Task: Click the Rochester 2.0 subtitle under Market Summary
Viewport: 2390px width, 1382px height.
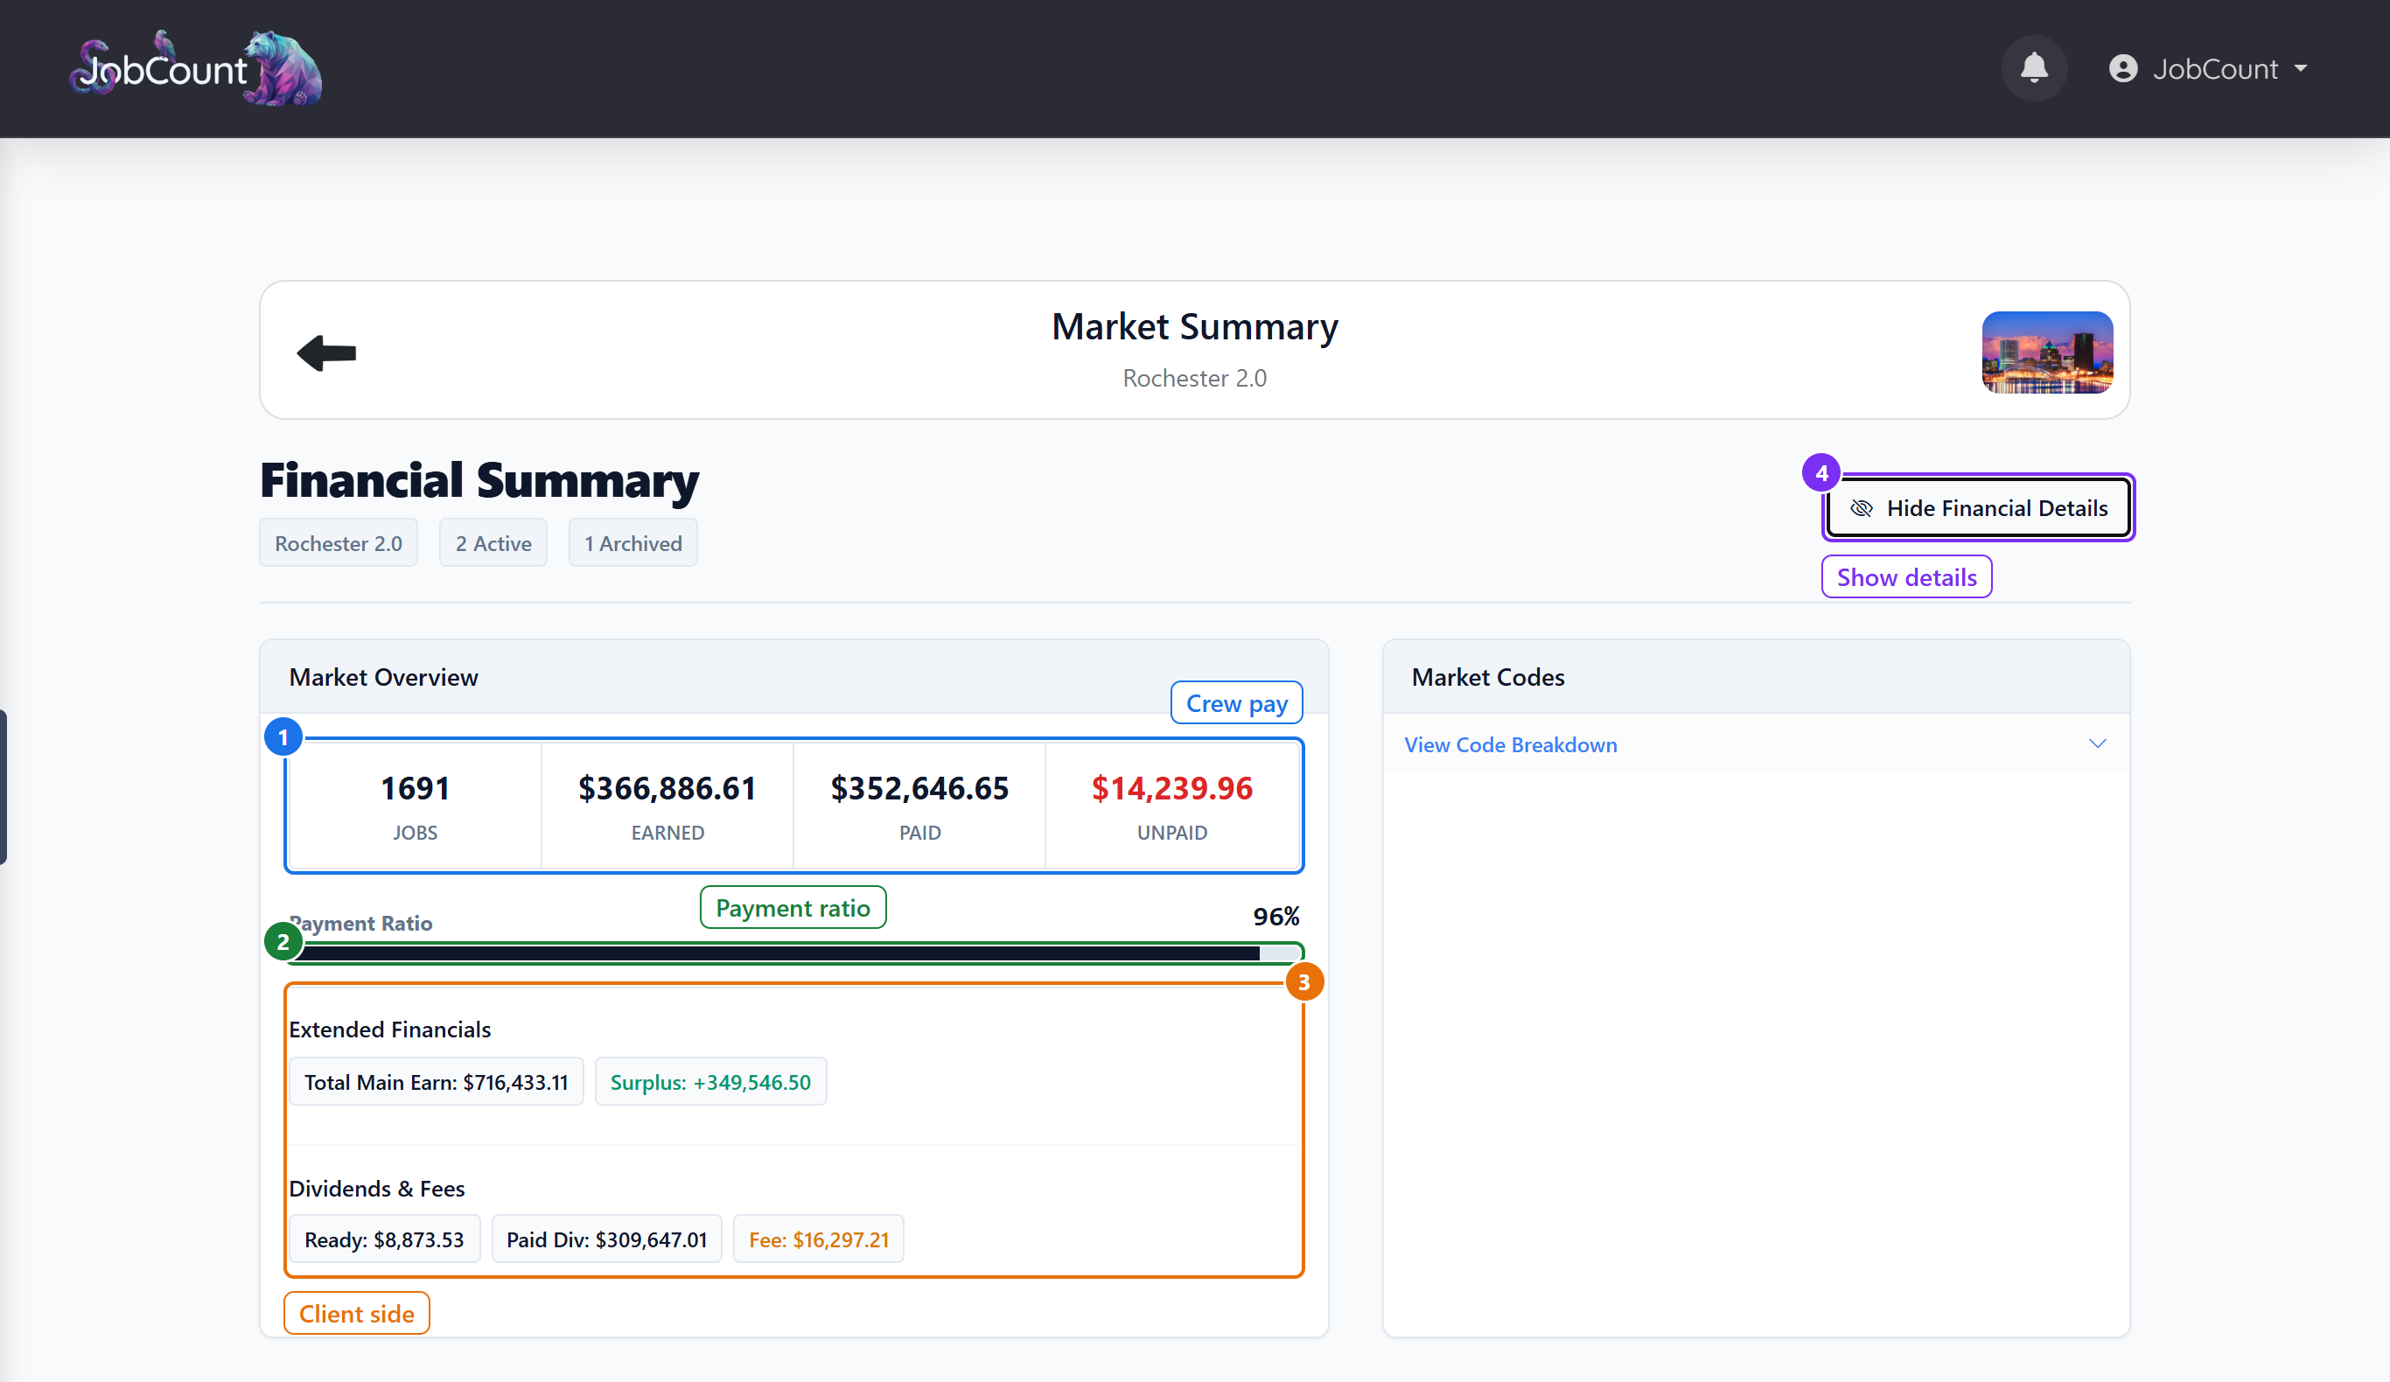Action: [x=1195, y=378]
